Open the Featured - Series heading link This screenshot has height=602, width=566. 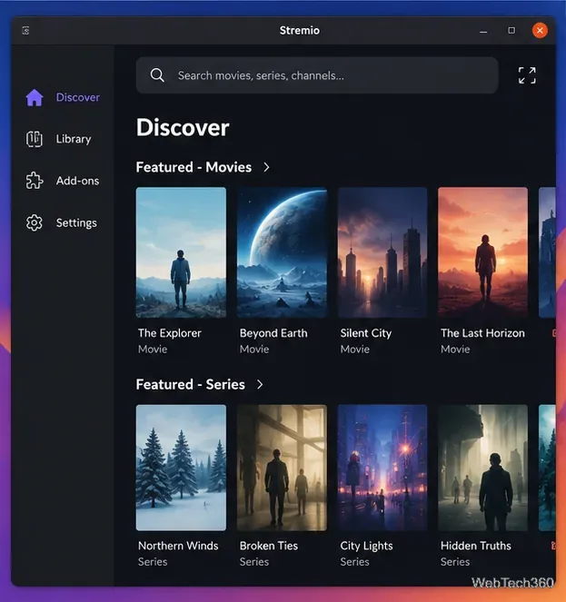(x=190, y=384)
